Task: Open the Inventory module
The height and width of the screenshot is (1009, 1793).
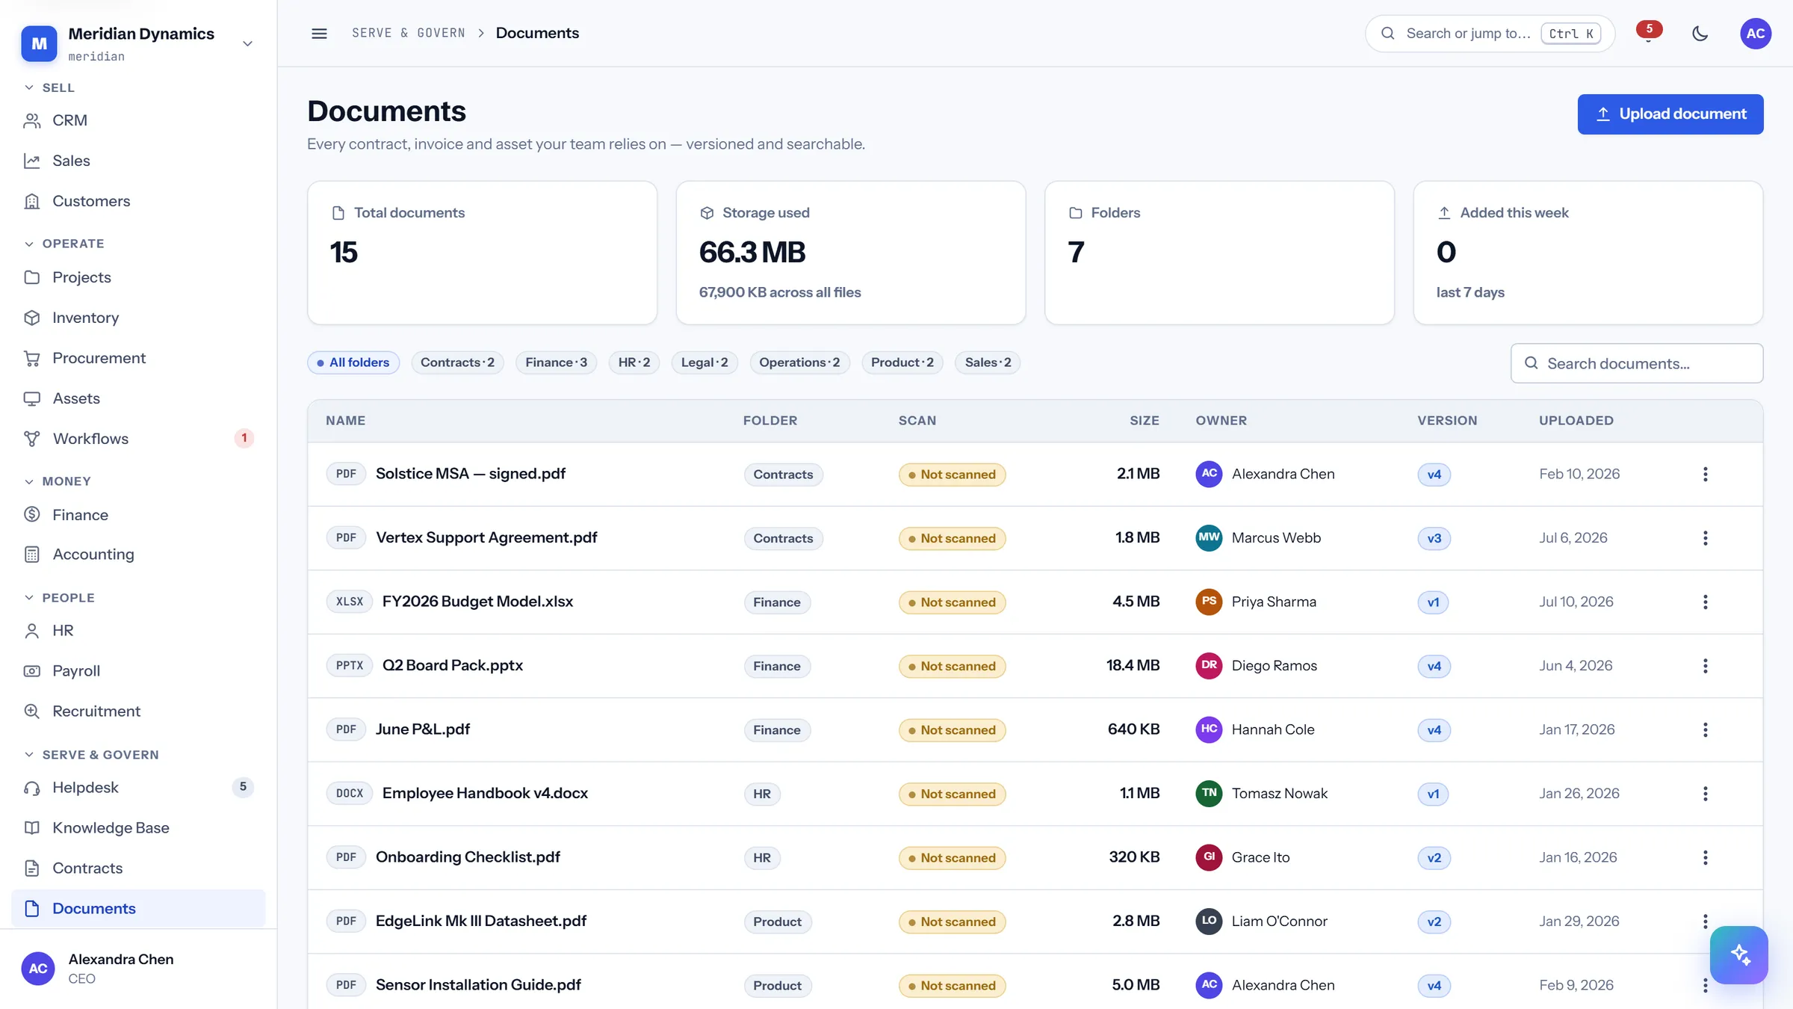Action: (x=138, y=318)
